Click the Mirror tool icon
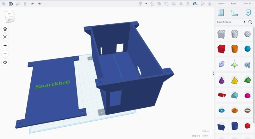The height and width of the screenshot is (139, 255). 181,3
